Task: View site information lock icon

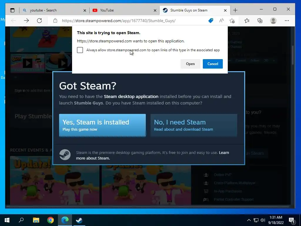Action: 55,21
